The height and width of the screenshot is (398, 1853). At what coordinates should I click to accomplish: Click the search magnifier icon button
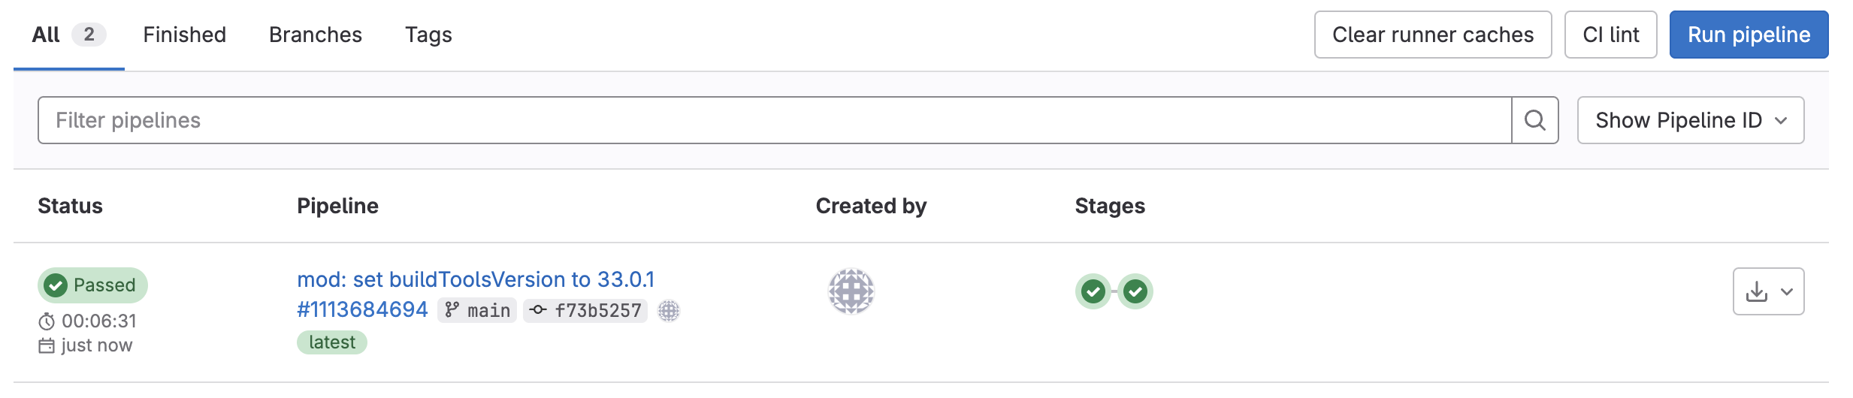[x=1535, y=120]
